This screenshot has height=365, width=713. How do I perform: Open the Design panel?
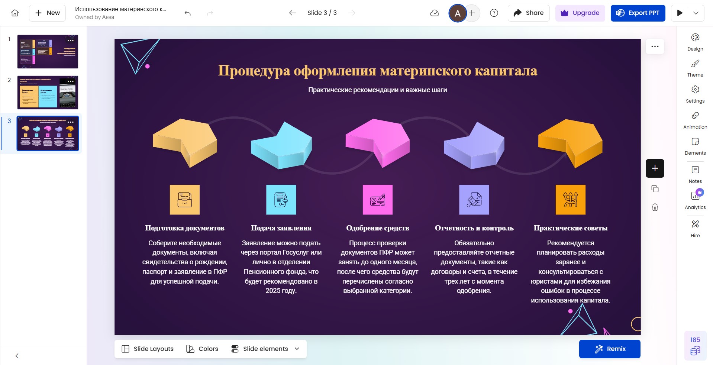pyautogui.click(x=695, y=42)
